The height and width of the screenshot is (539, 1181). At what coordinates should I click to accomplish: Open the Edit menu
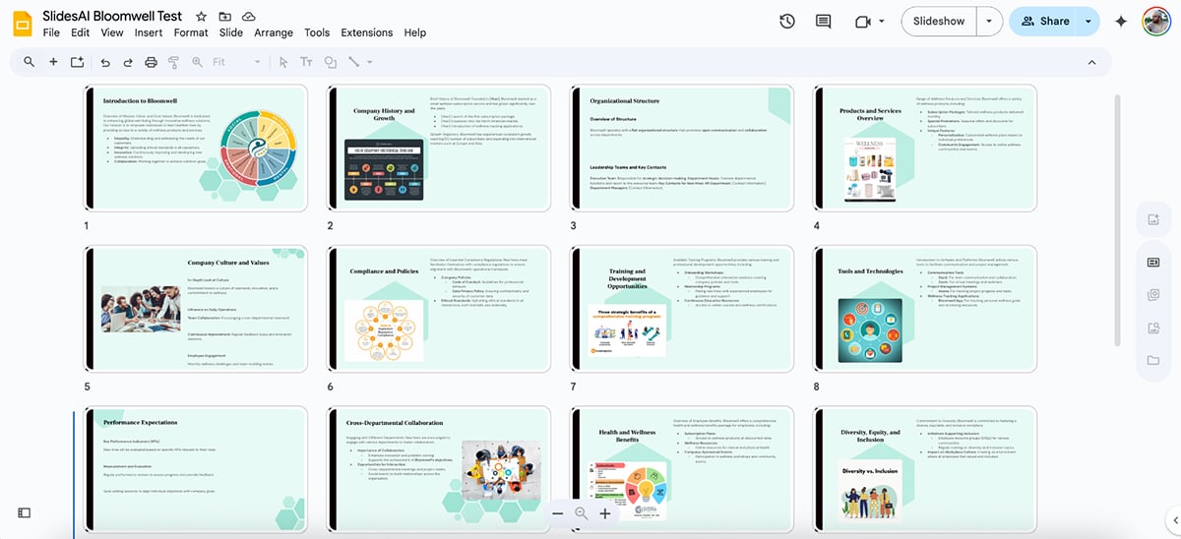(80, 32)
